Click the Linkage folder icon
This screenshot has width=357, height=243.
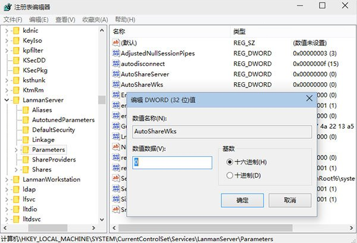coord(26,140)
